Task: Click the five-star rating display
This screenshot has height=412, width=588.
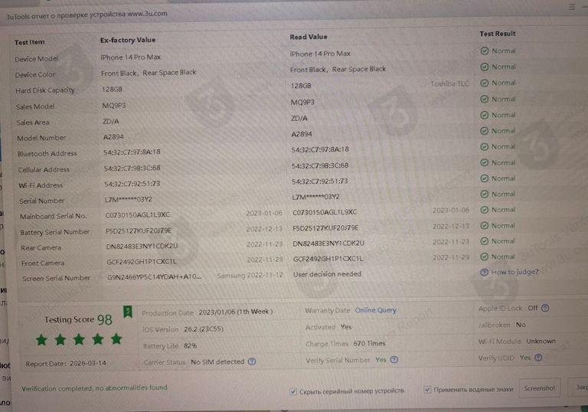Action: [x=79, y=338]
